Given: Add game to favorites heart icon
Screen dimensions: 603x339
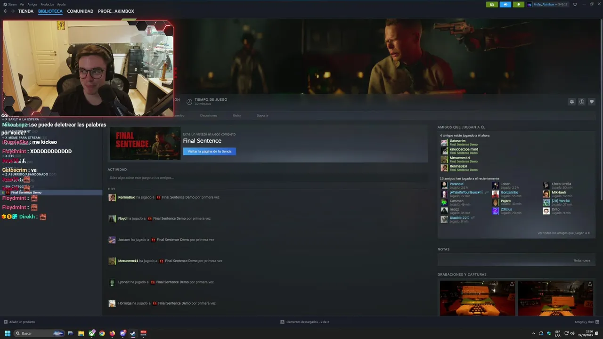Looking at the screenshot, I should (592, 102).
